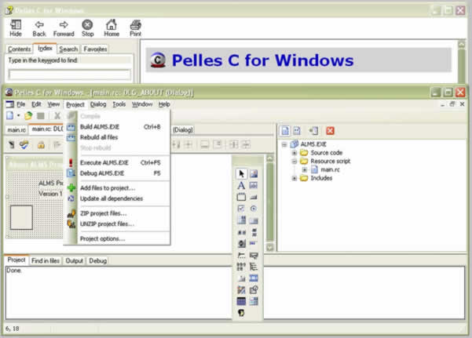Choose Debug ALMS.EXE menu entry
472x338 pixels.
[117, 173]
